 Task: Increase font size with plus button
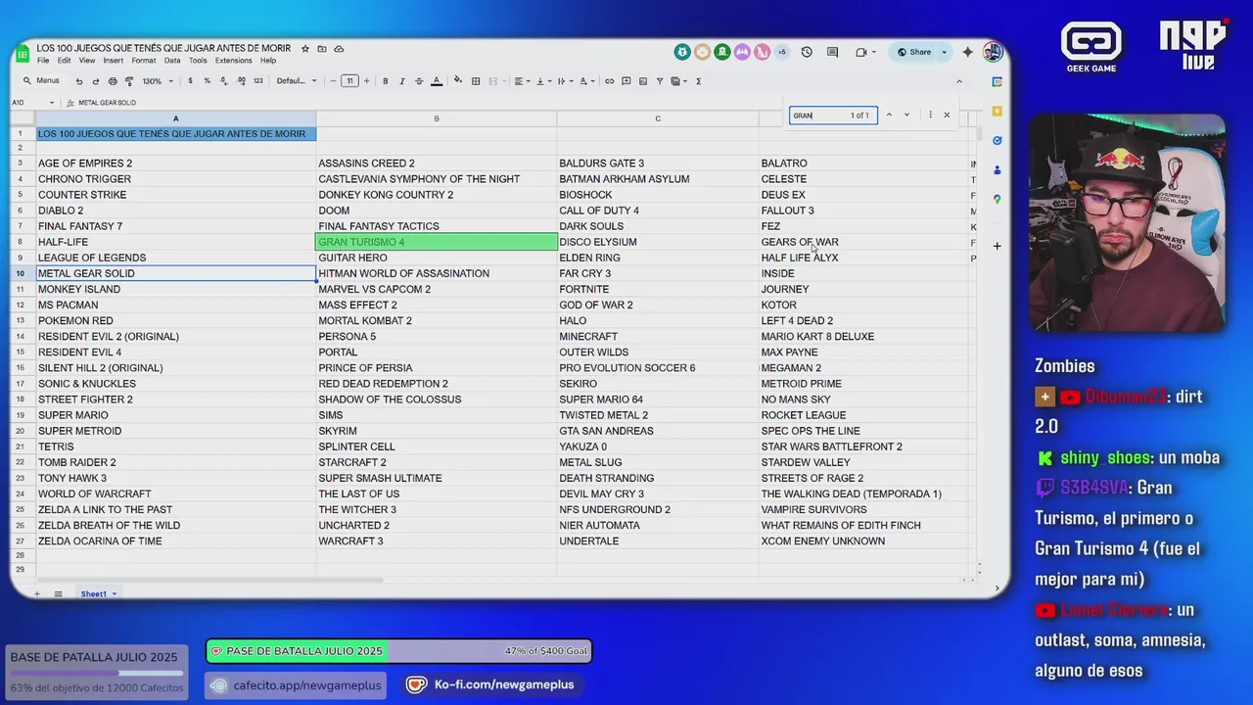tap(366, 81)
